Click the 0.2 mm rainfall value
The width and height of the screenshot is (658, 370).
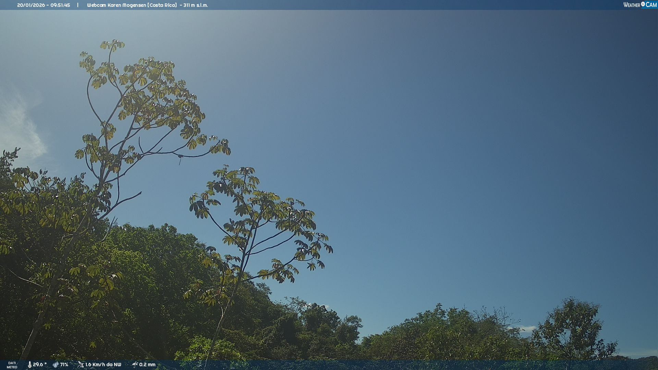(147, 365)
